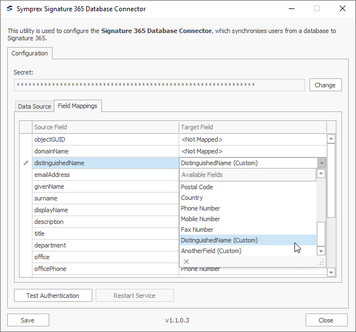Close the window with title bar X
The image size is (356, 332).
point(343,8)
